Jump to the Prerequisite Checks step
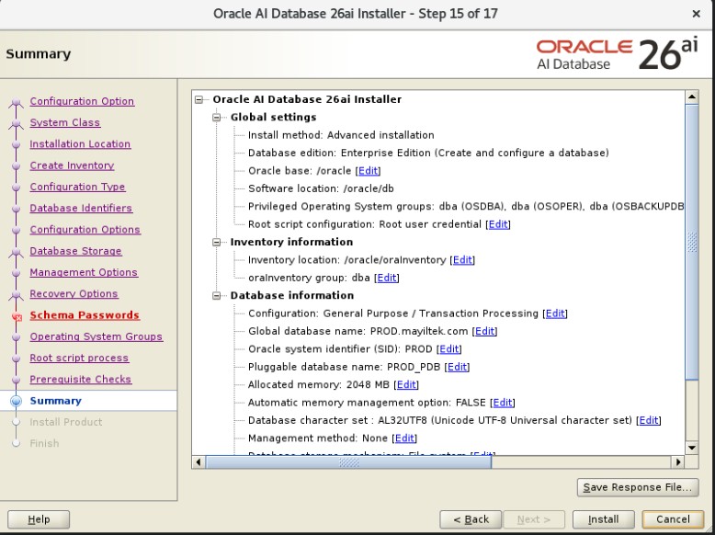This screenshot has width=715, height=535. point(81,380)
